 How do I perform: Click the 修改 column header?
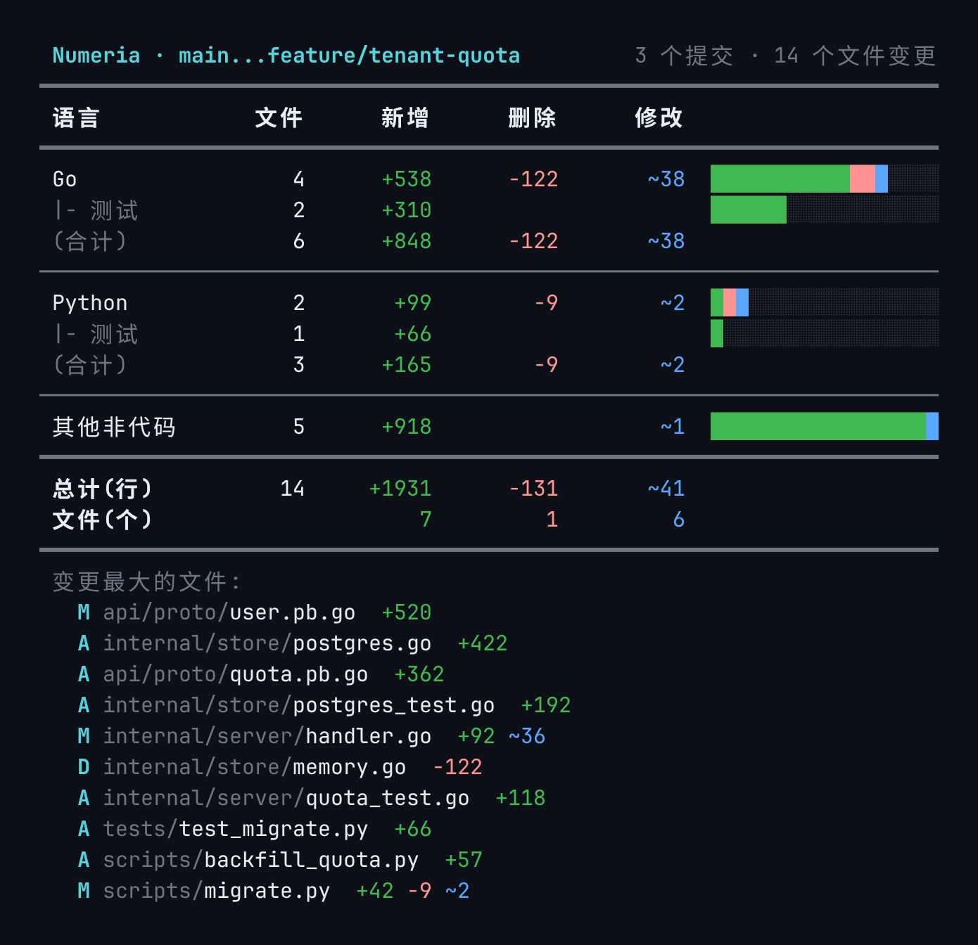(659, 117)
